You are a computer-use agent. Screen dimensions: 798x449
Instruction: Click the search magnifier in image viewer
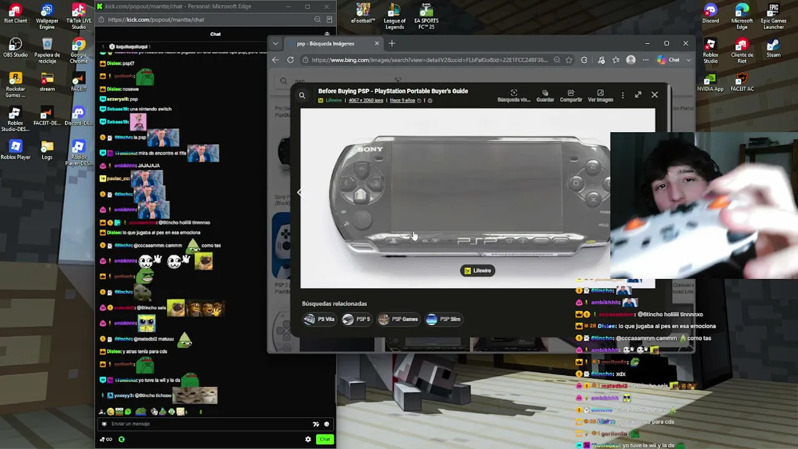point(302,95)
